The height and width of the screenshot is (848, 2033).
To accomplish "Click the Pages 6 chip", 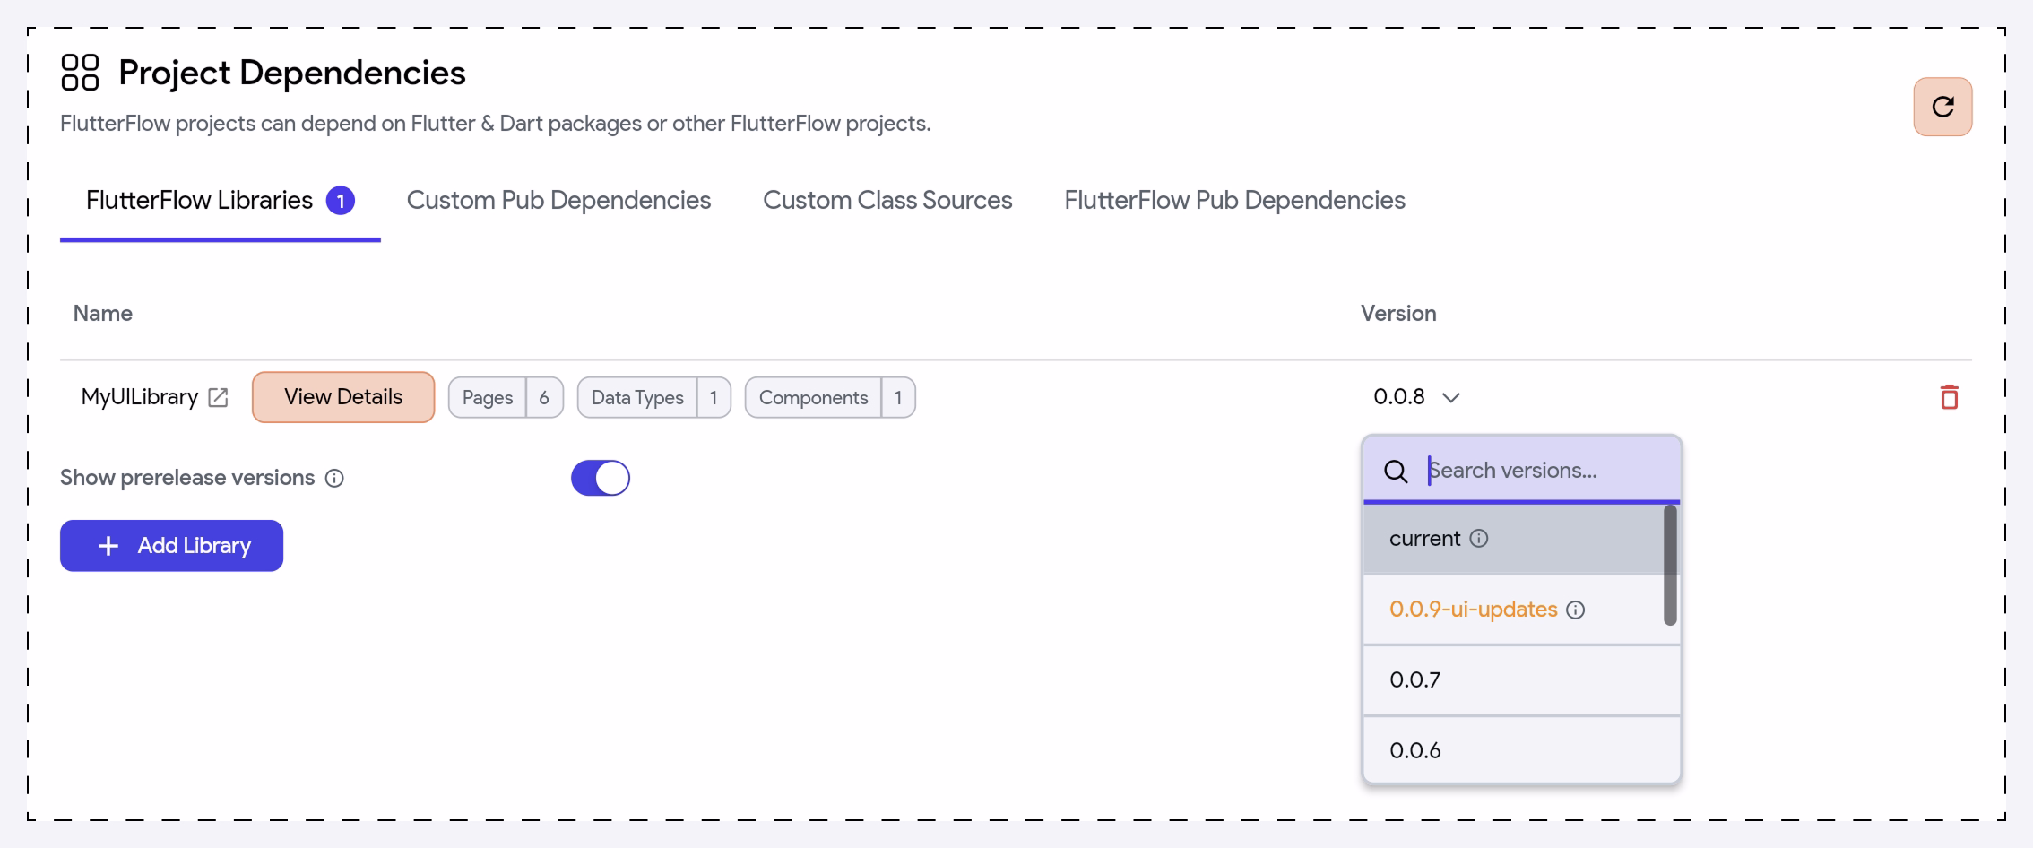I will point(506,397).
